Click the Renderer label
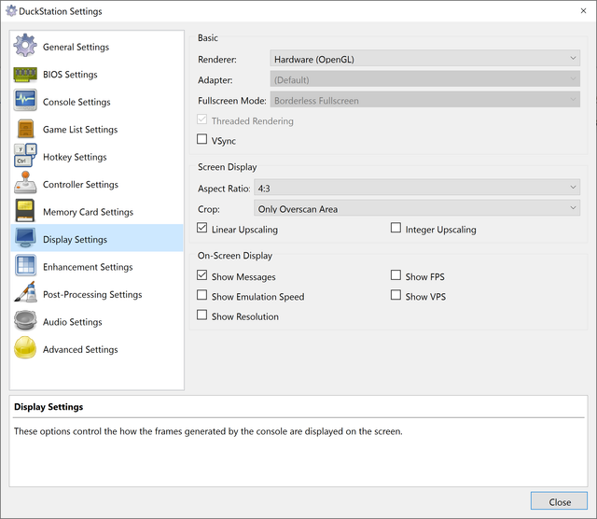This screenshot has height=519, width=597. [217, 60]
